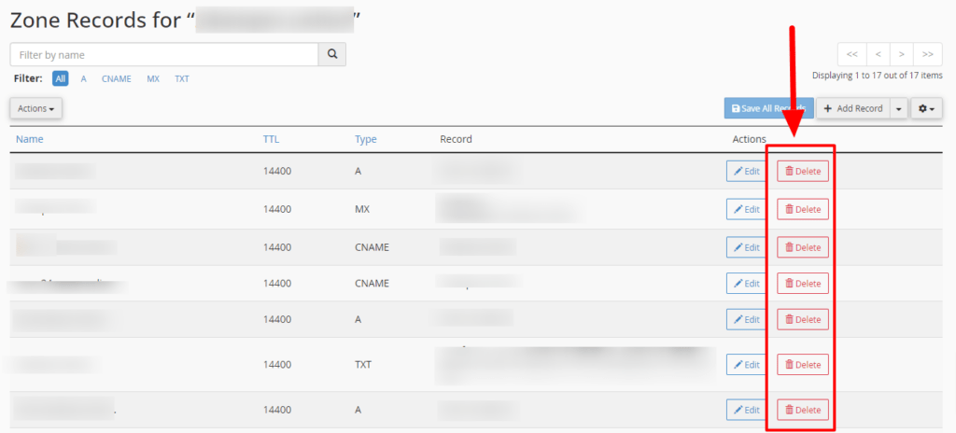This screenshot has height=433, width=956.
Task: Edit the TXT record
Action: (x=747, y=365)
